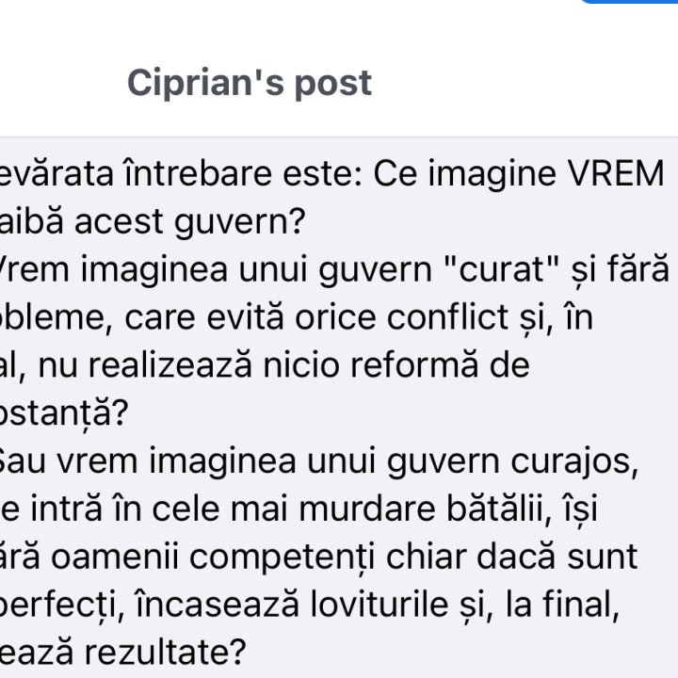This screenshot has height=678, width=678.
Task: Click the uppercase word VREM in the post
Action: (x=616, y=174)
